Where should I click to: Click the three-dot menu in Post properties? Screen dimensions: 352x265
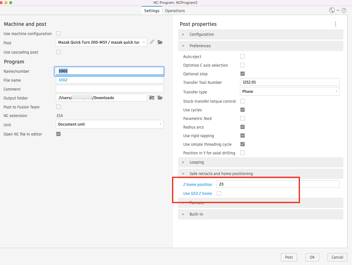click(335, 24)
